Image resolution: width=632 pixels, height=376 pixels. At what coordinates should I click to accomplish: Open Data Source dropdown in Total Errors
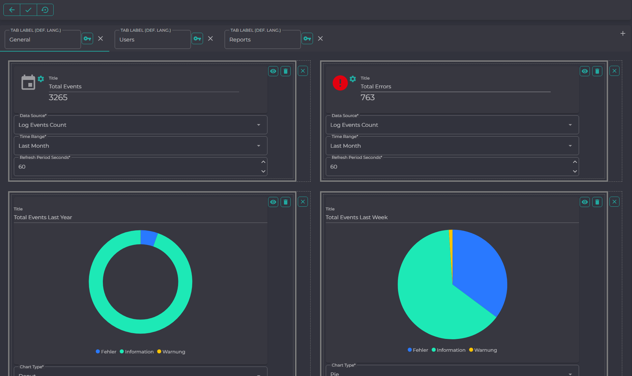click(452, 125)
